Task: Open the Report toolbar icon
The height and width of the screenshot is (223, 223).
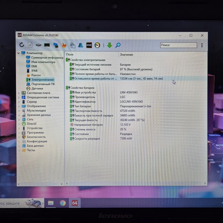Action: point(30,45)
